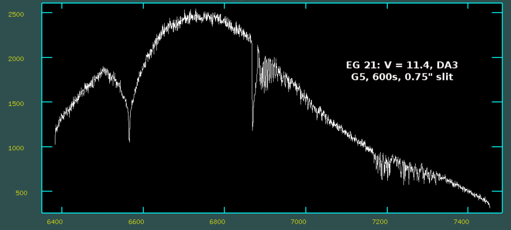
Task: Click the 6400 wavelength axis label
Action: click(x=55, y=222)
